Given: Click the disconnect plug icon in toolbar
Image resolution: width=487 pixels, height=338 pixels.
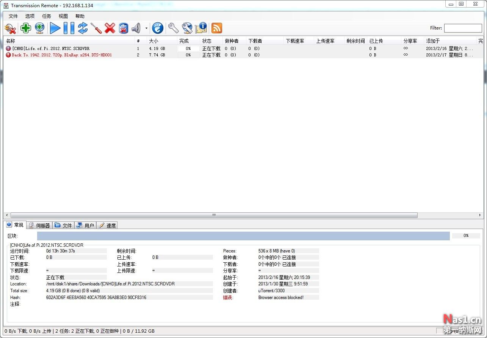Looking at the screenshot, I should coord(10,28).
